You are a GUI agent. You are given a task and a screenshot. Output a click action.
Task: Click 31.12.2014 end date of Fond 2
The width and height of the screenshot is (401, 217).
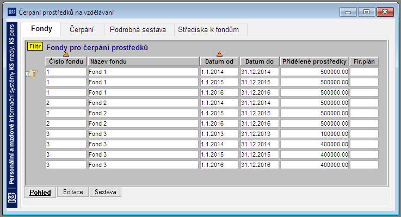click(260, 103)
